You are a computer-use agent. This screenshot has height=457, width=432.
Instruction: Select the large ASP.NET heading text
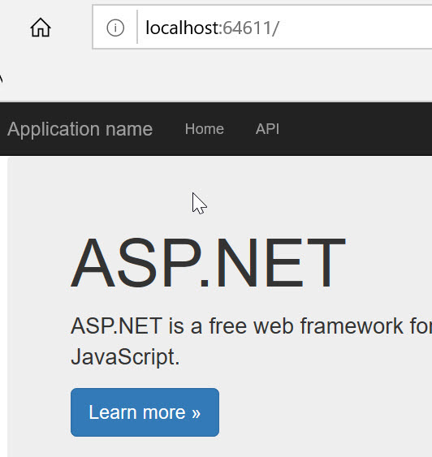click(208, 263)
